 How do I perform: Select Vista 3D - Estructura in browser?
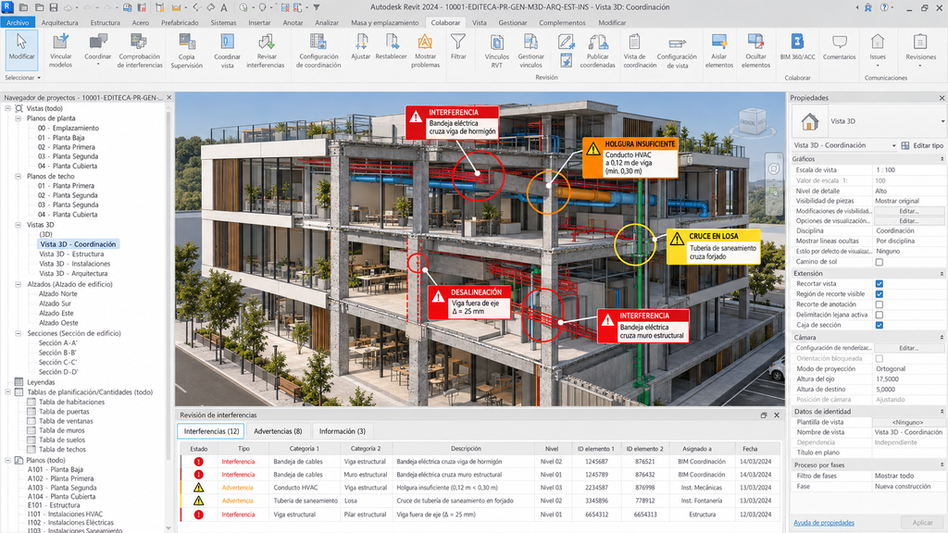pyautogui.click(x=71, y=254)
